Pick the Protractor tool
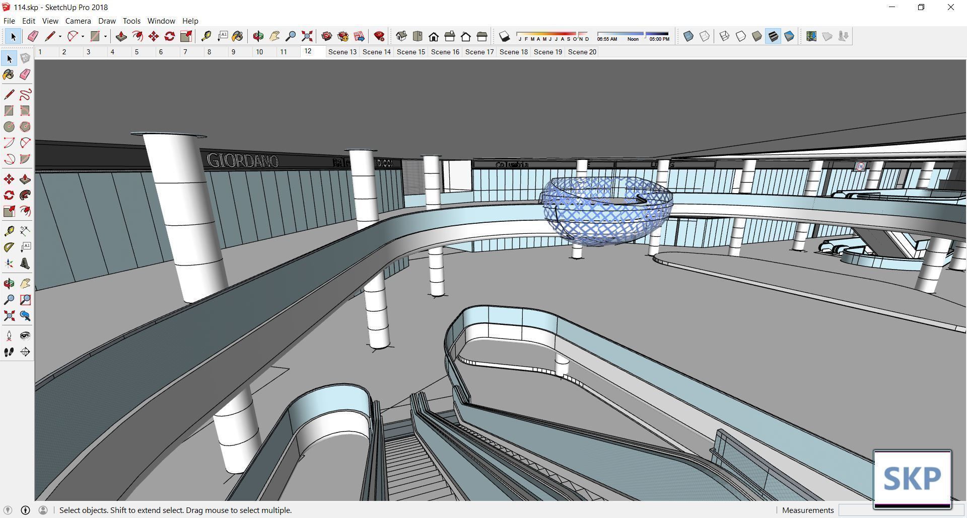Image resolution: width=967 pixels, height=518 pixels. pos(9,247)
